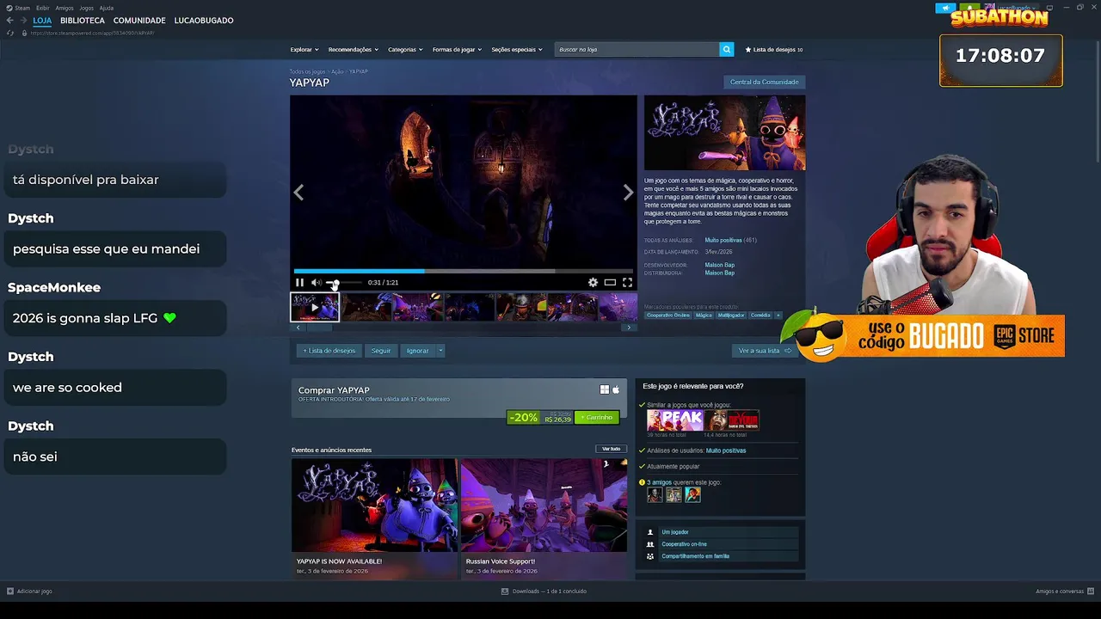Open the Russian Voice Support announcement
Screen dimensions: 1101x619
544,518
